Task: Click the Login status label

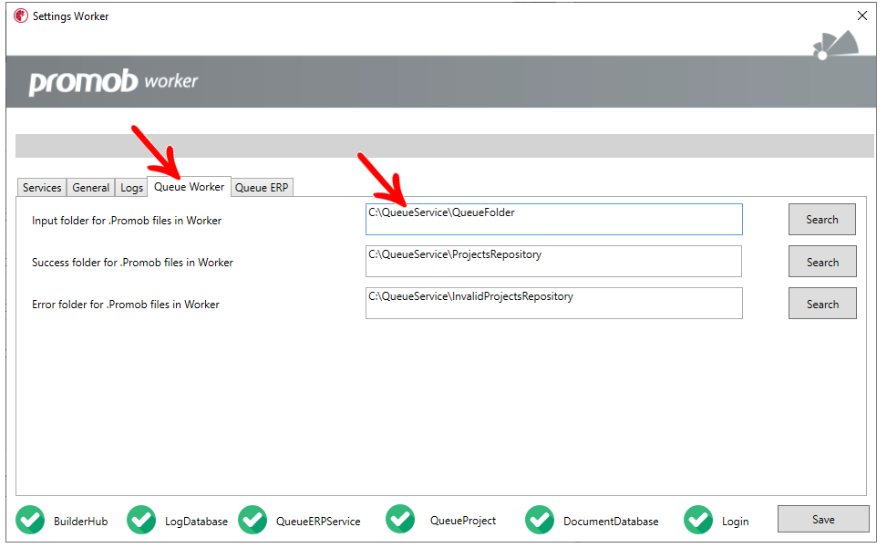Action: tap(736, 522)
